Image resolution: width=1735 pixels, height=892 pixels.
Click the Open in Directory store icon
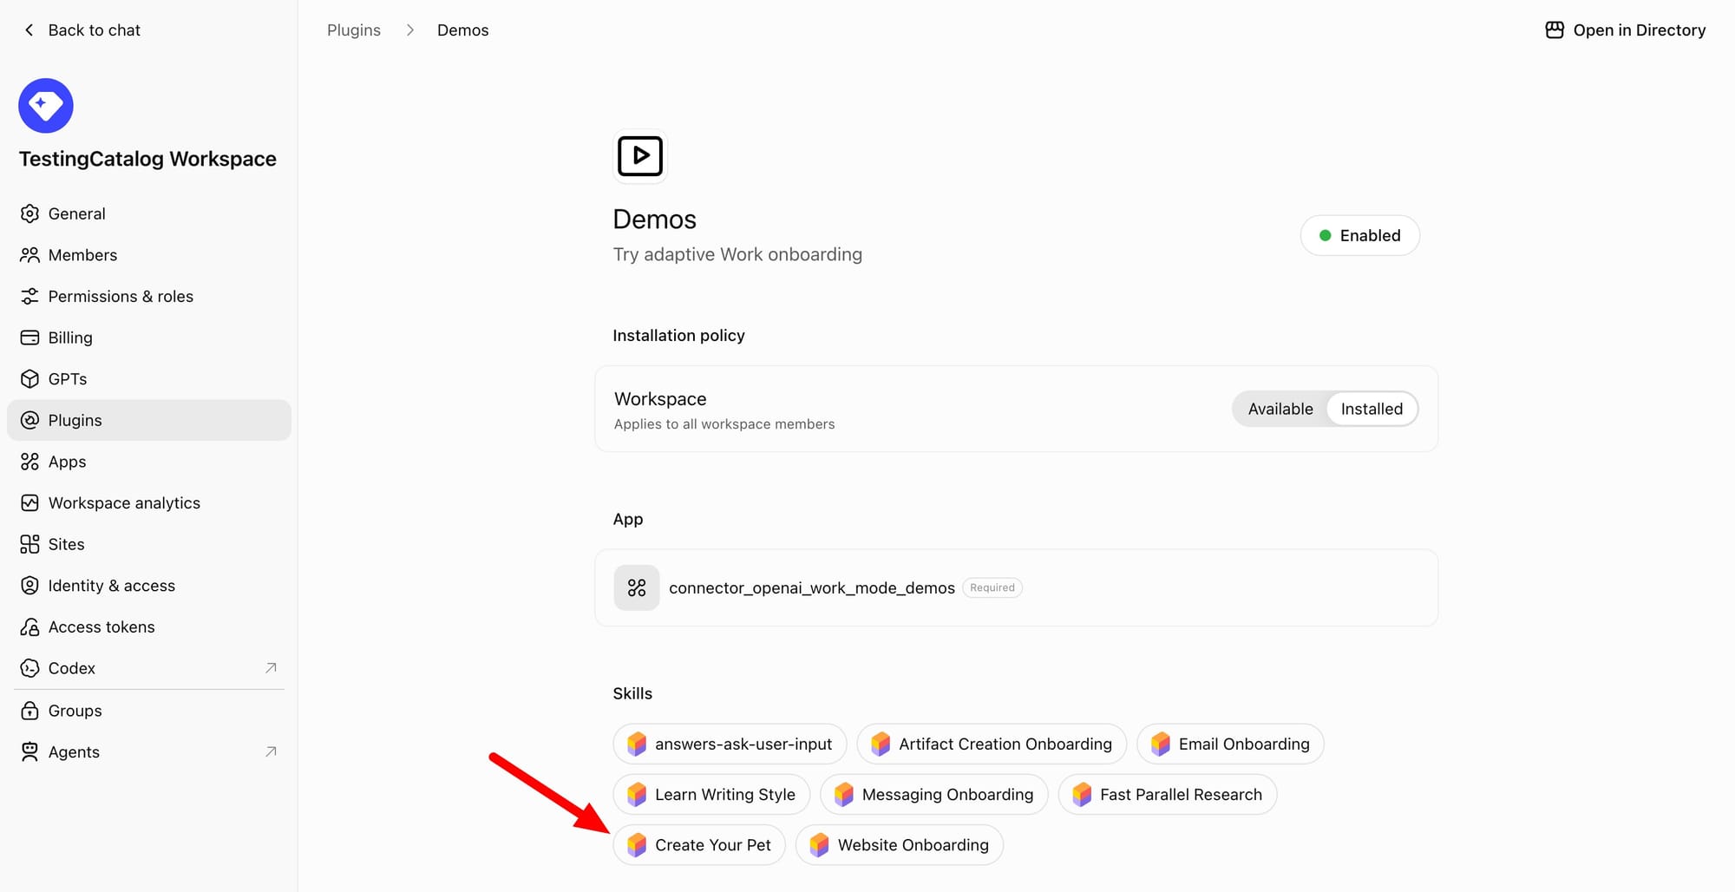tap(1555, 30)
